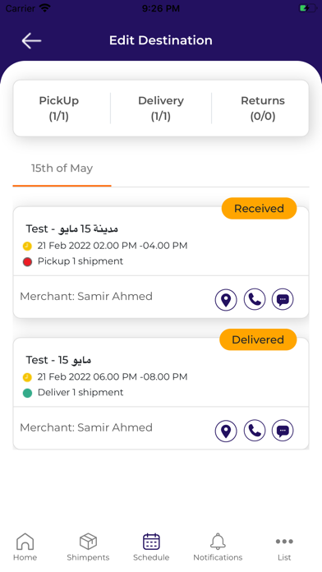The image size is (322, 572).
Task: Tap the Delivery (1/1) summary
Action: [161, 108]
